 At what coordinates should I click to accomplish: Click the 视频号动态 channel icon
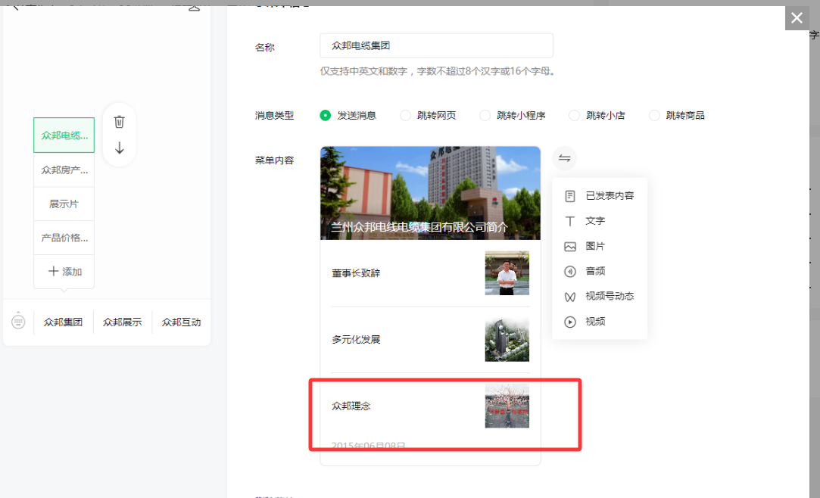click(570, 296)
